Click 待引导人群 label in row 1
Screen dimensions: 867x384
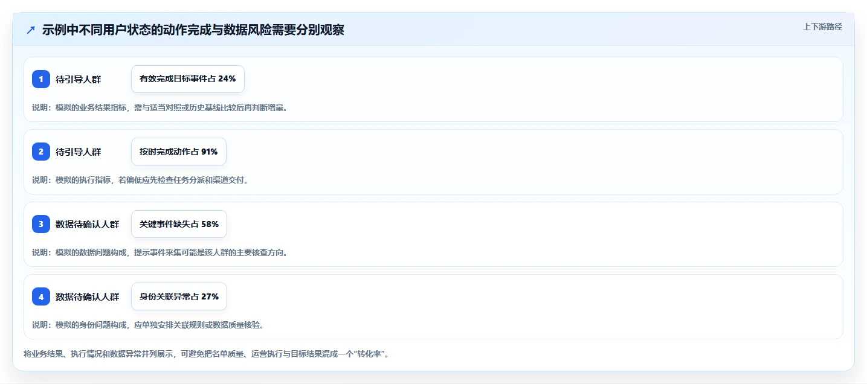tap(79, 79)
